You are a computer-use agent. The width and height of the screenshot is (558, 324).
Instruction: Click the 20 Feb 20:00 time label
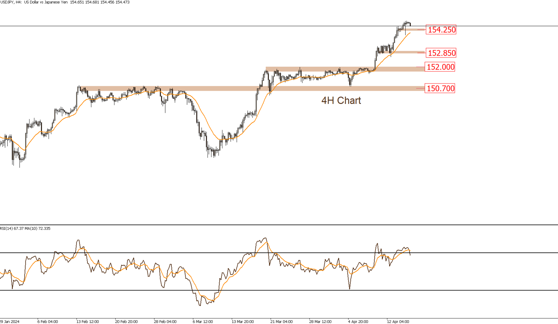click(126, 322)
